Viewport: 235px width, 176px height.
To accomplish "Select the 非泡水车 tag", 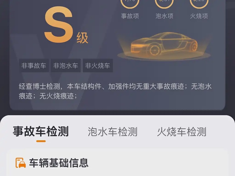I will (66, 66).
